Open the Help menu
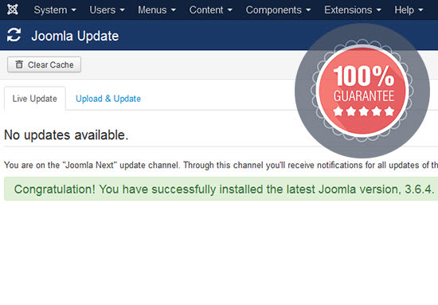The height and width of the screenshot is (305, 438). click(x=409, y=10)
